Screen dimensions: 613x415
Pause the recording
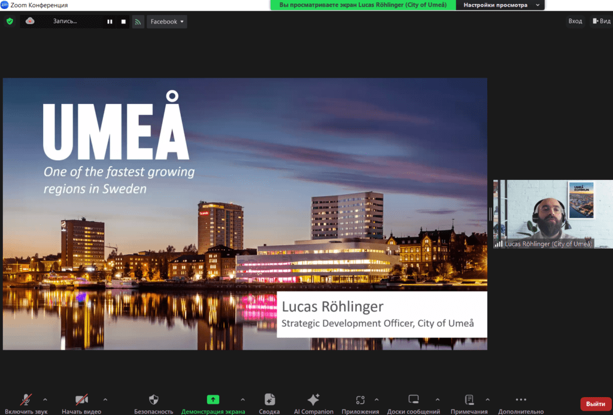(110, 22)
